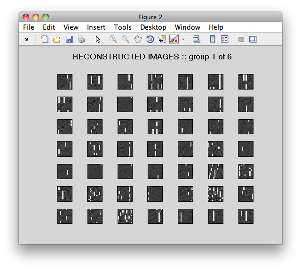The width and height of the screenshot is (301, 270).
Task: Print the figure with the printer icon
Action: tap(81, 39)
